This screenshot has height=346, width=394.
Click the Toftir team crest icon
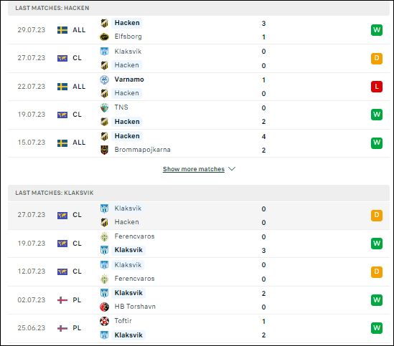tap(104, 321)
